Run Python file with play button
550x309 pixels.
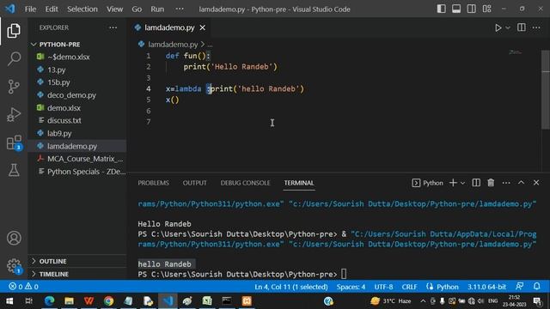coord(498,27)
